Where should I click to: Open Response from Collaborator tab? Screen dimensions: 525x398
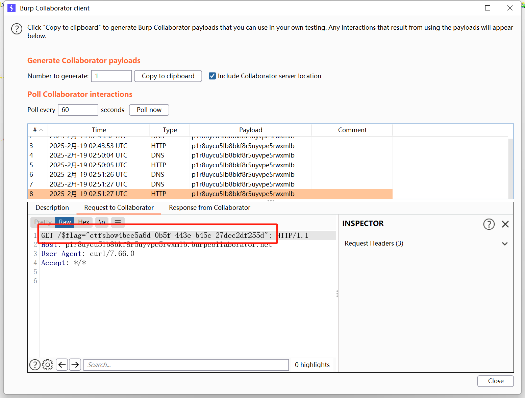209,208
